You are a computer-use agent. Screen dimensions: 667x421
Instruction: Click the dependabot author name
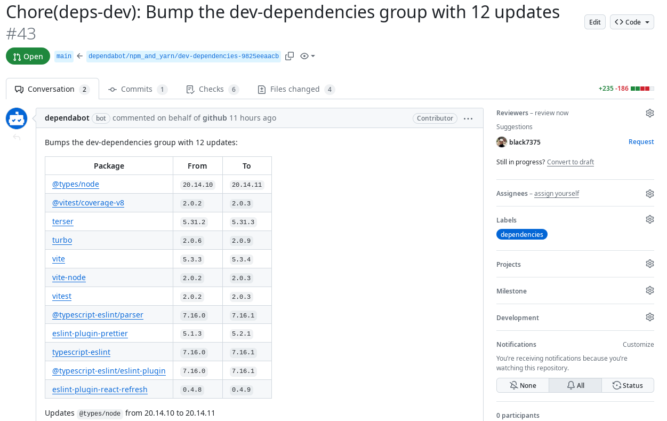(x=67, y=118)
